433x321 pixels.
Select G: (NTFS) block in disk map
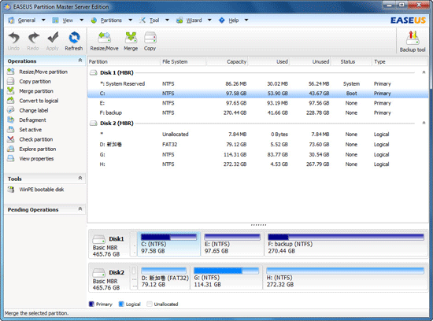coord(226,278)
